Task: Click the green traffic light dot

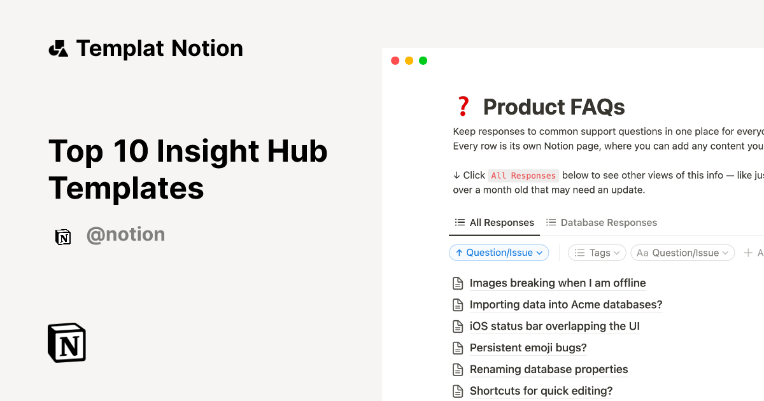Action: pos(423,60)
